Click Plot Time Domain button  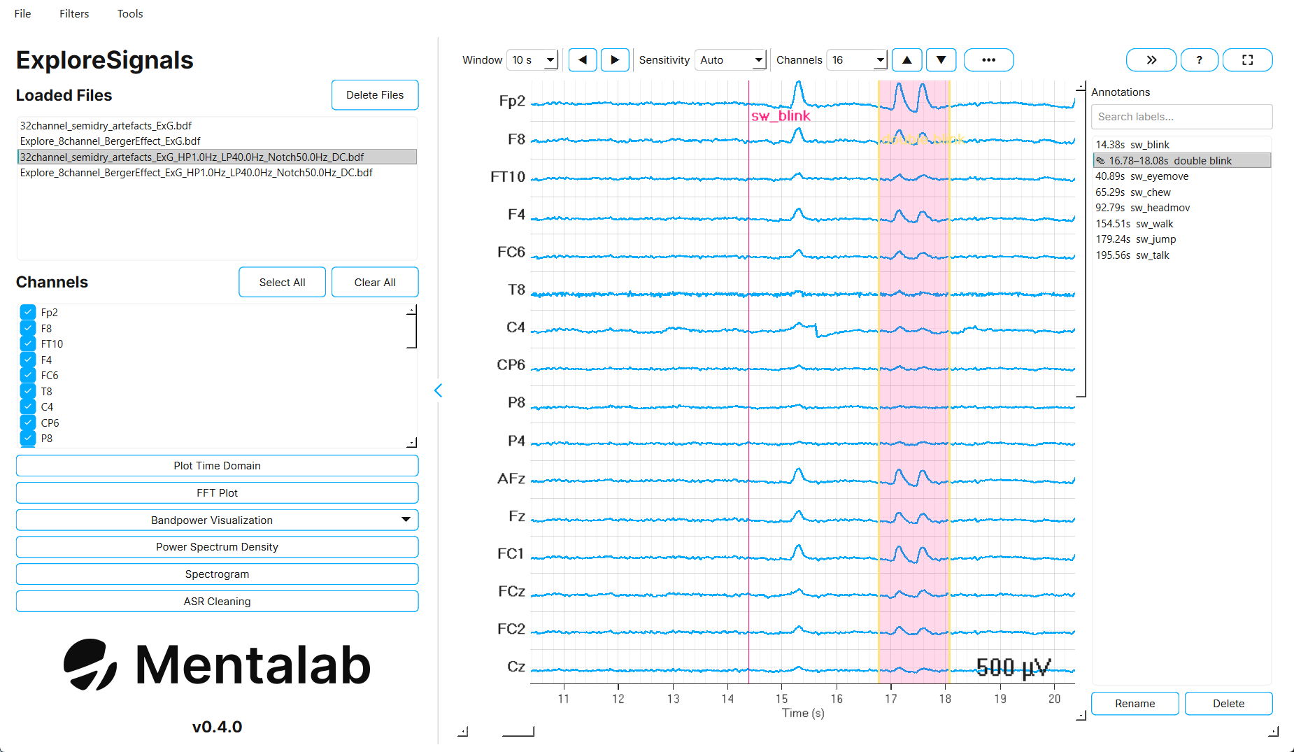point(217,466)
